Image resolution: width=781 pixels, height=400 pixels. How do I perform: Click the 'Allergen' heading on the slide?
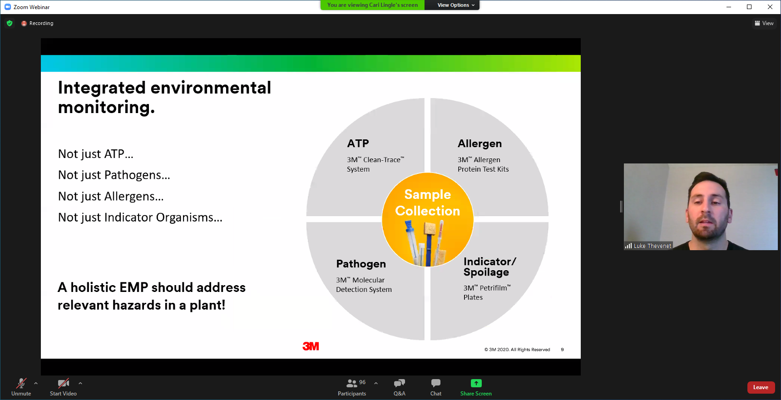point(479,143)
